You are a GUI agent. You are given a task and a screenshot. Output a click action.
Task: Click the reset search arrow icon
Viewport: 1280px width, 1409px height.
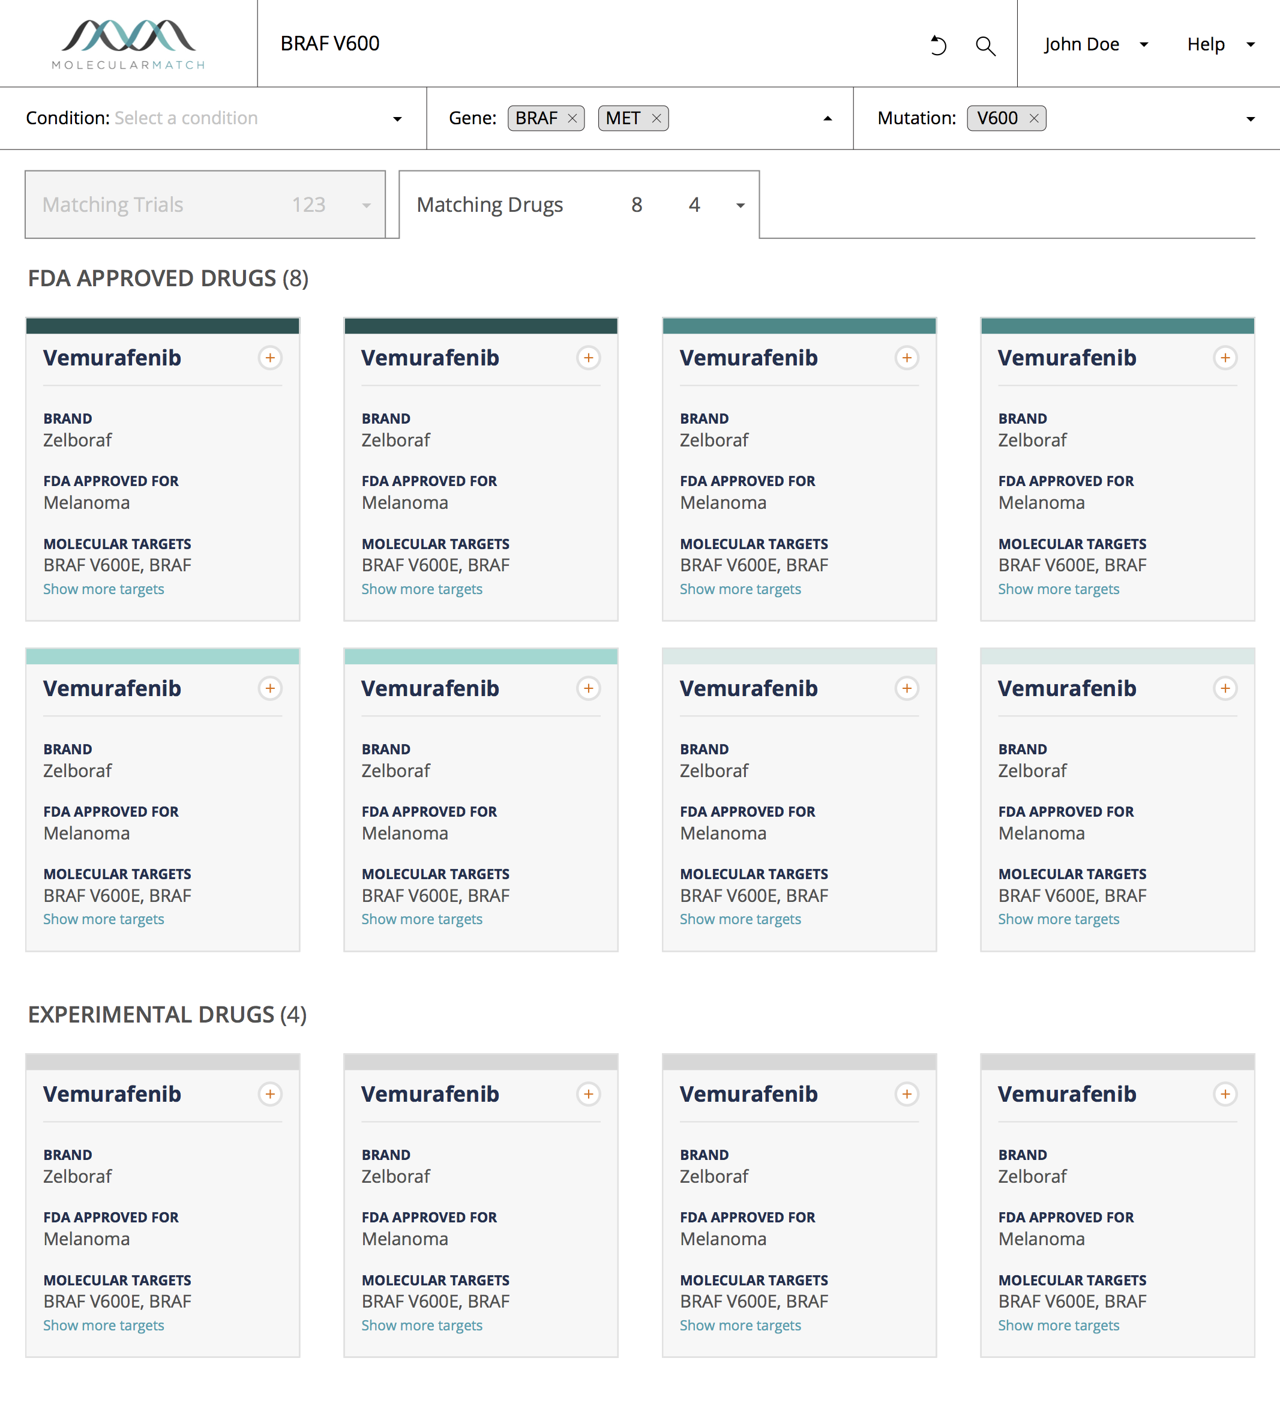938,46
